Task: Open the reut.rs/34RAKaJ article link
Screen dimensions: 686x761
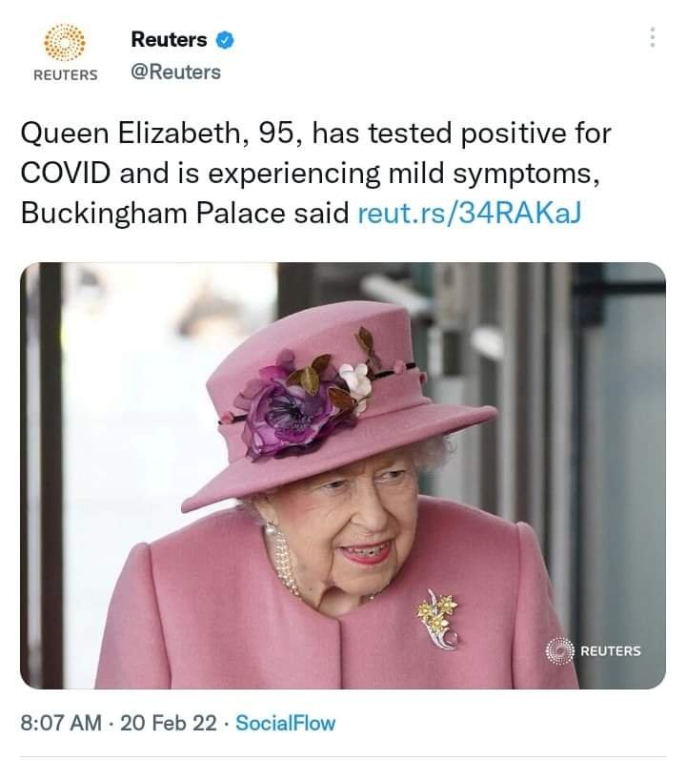Action: [x=469, y=213]
